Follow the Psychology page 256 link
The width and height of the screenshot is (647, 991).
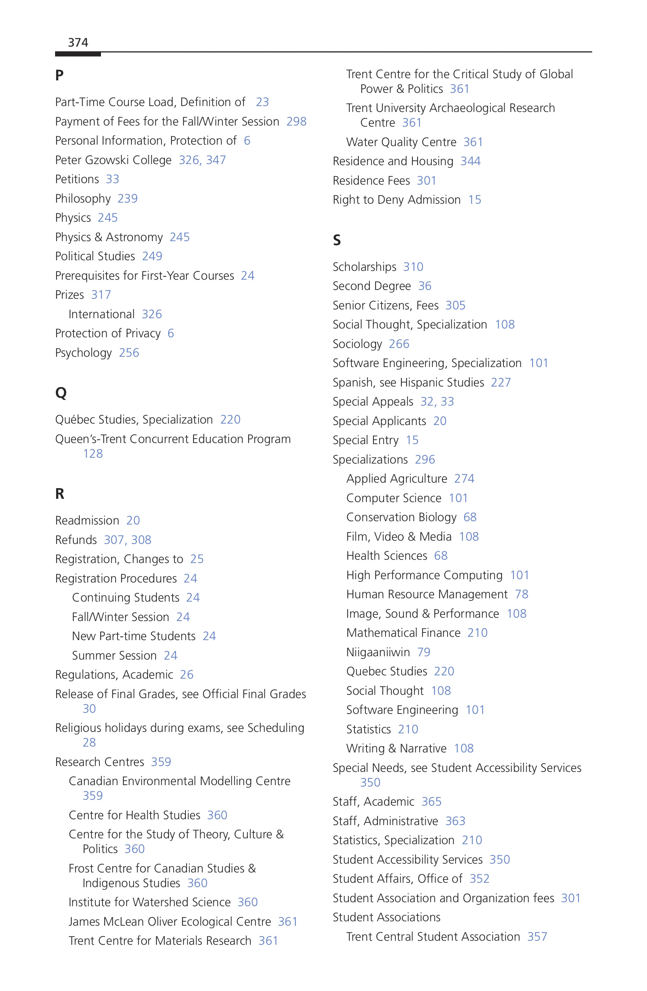pos(129,353)
